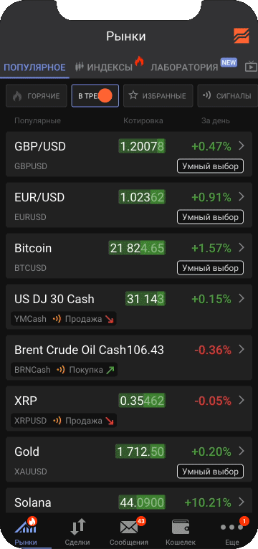Open the TV video icon in tab bar
This screenshot has height=549, width=258.
tap(251, 67)
